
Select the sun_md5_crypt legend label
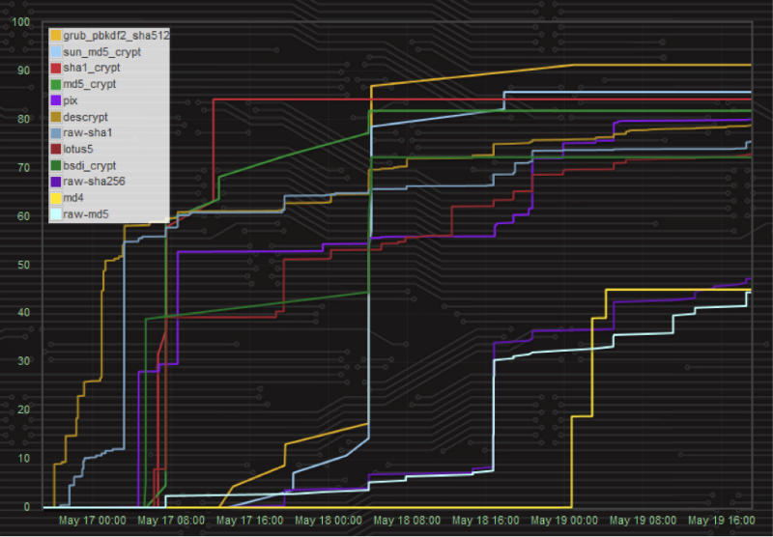102,52
